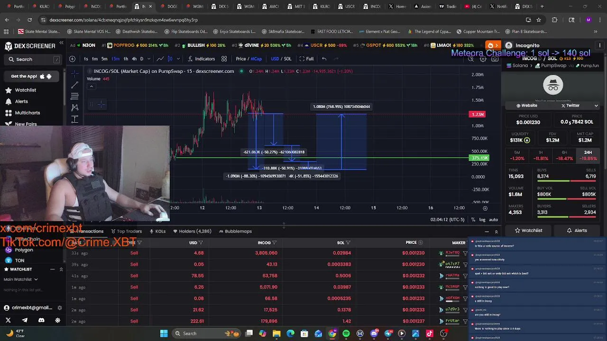
Task: Click the Windows Start button
Action: pyautogui.click(x=164, y=333)
